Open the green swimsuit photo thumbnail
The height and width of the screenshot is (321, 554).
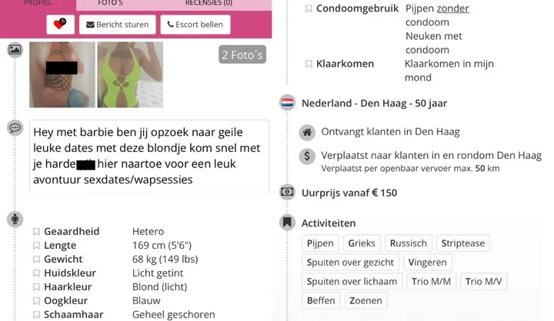[x=130, y=74]
